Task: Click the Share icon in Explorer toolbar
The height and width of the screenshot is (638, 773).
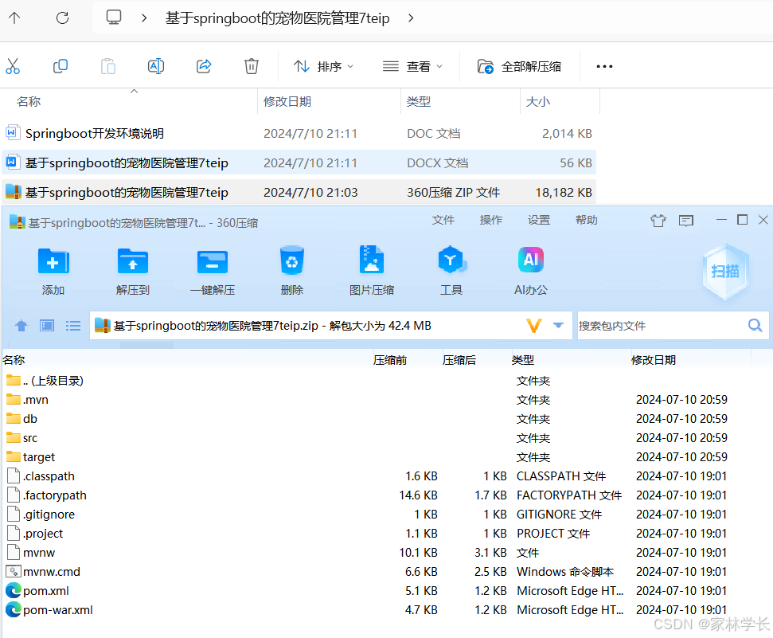Action: [204, 66]
